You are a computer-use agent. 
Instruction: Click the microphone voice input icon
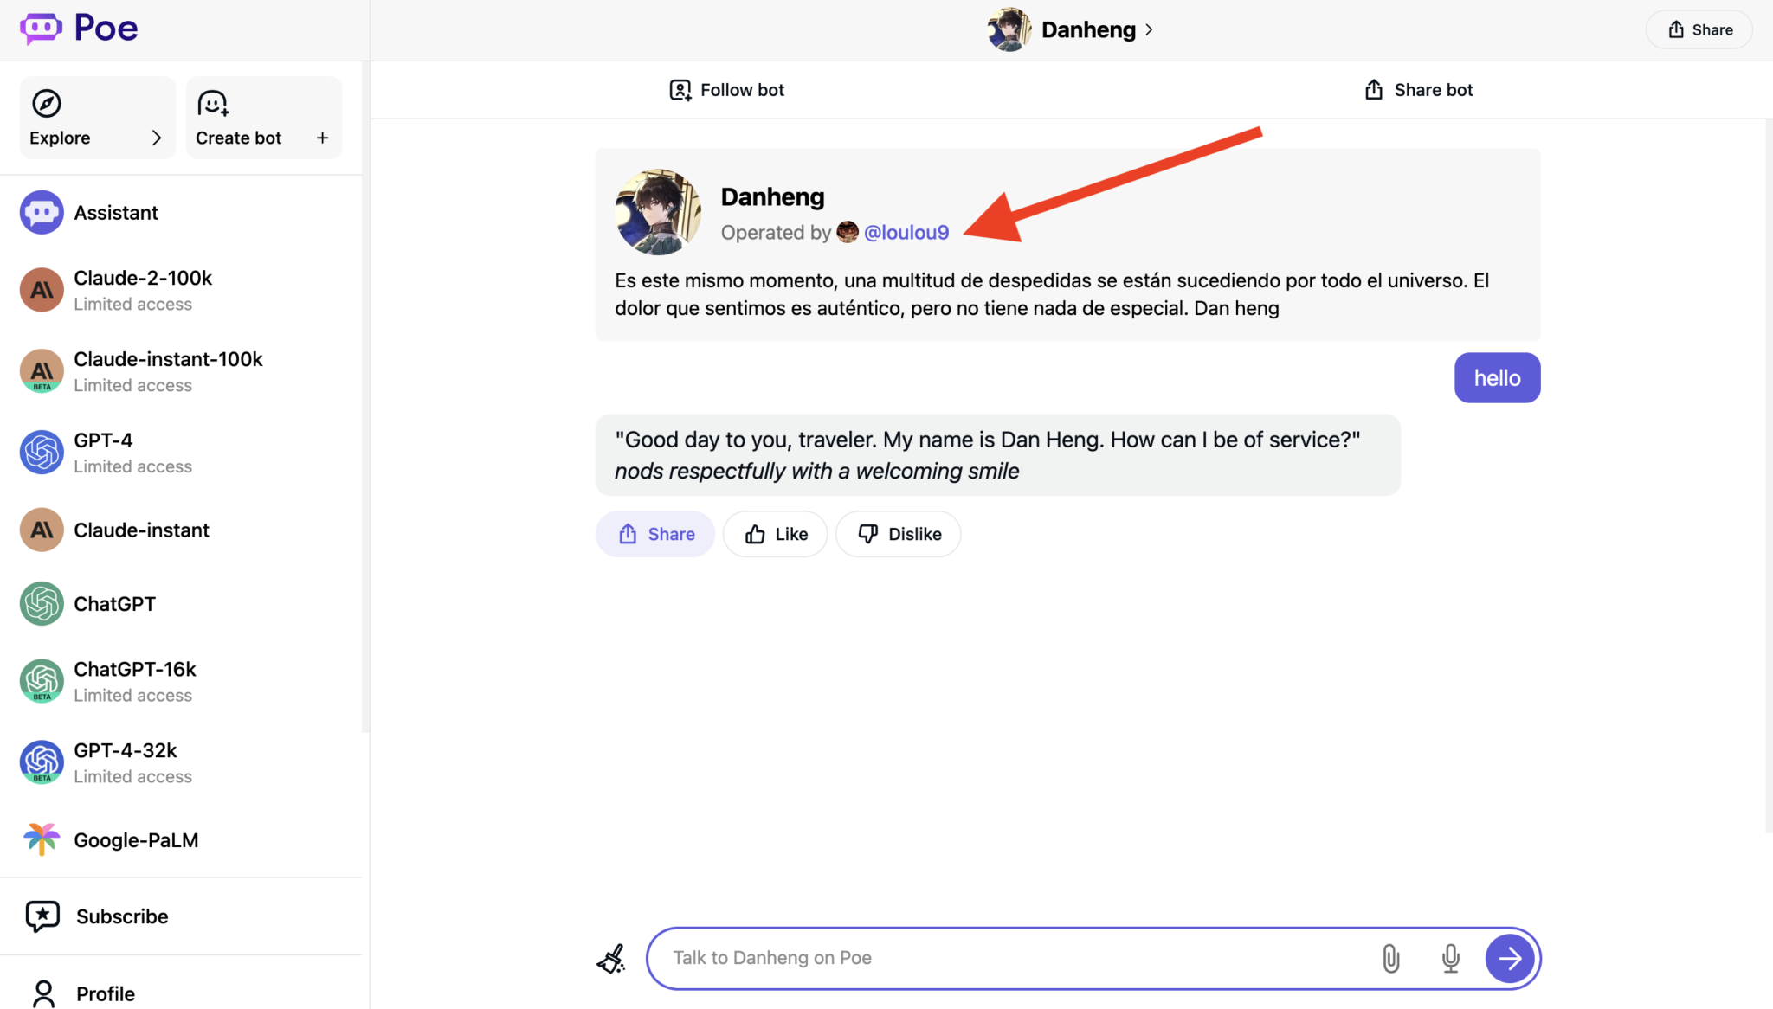click(1451, 958)
